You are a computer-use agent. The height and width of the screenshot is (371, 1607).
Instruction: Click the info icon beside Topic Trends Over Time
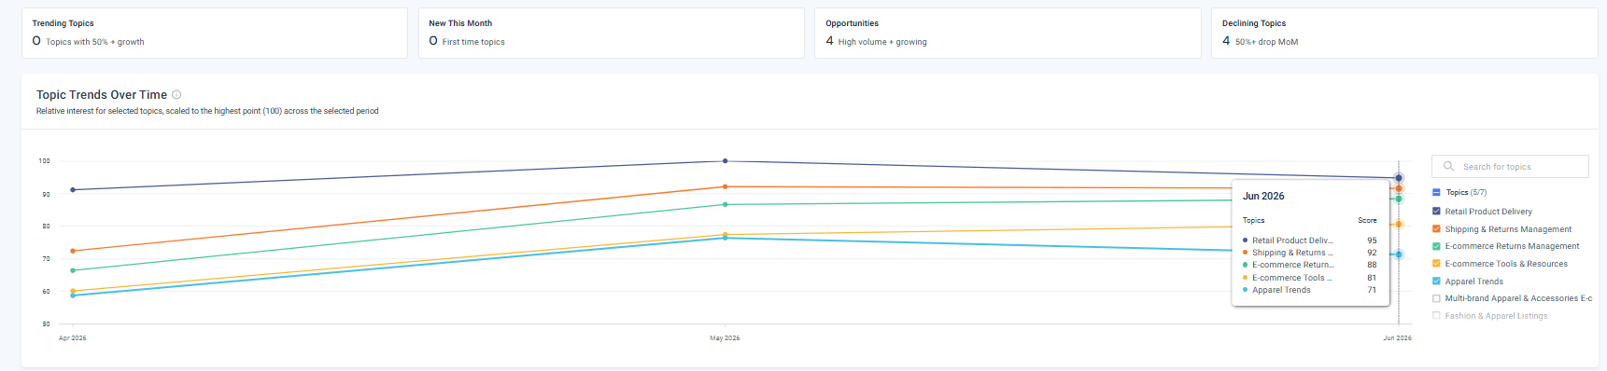176,94
